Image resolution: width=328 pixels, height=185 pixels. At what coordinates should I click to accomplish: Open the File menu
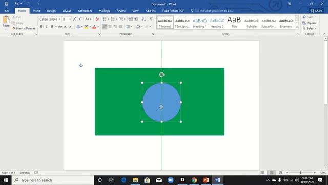7,11
